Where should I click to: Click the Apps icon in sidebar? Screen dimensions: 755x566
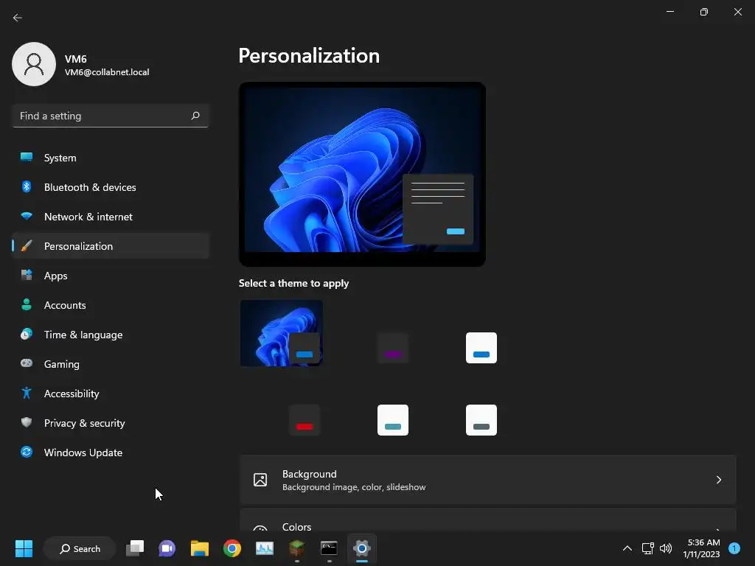[27, 275]
